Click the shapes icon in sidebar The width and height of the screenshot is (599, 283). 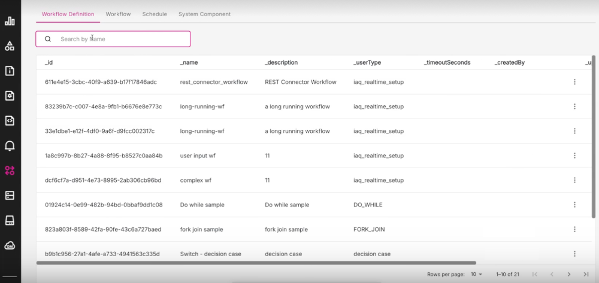[10, 46]
